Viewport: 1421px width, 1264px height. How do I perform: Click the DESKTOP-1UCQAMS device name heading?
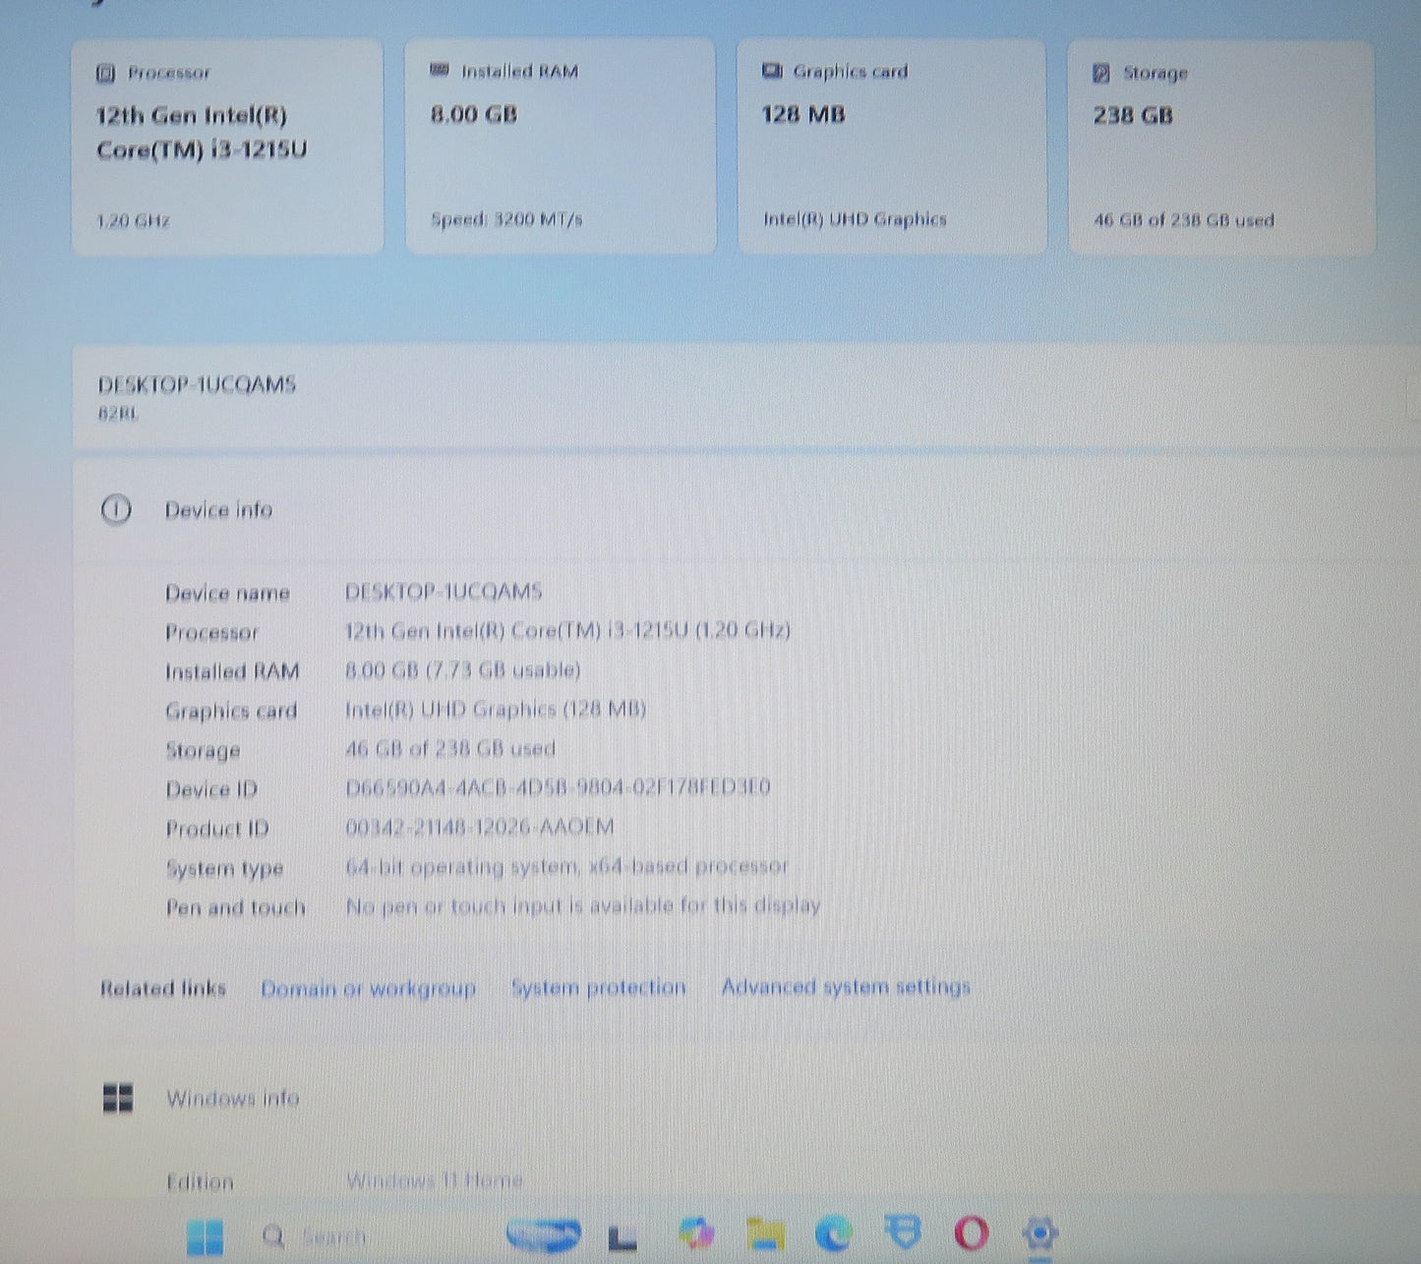click(197, 384)
